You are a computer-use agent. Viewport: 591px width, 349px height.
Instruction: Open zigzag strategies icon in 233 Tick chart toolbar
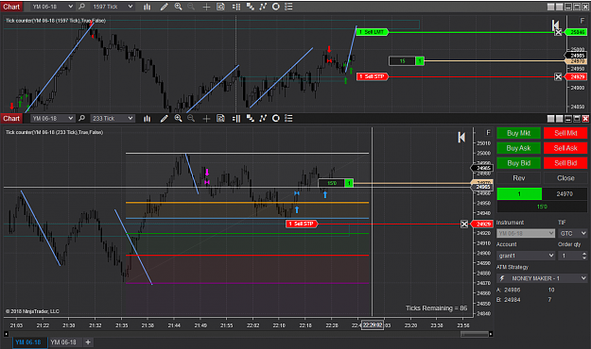263,119
